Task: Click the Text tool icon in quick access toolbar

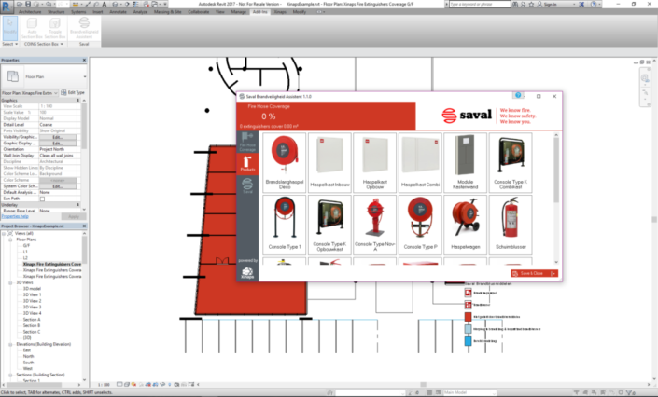Action: click(x=105, y=4)
